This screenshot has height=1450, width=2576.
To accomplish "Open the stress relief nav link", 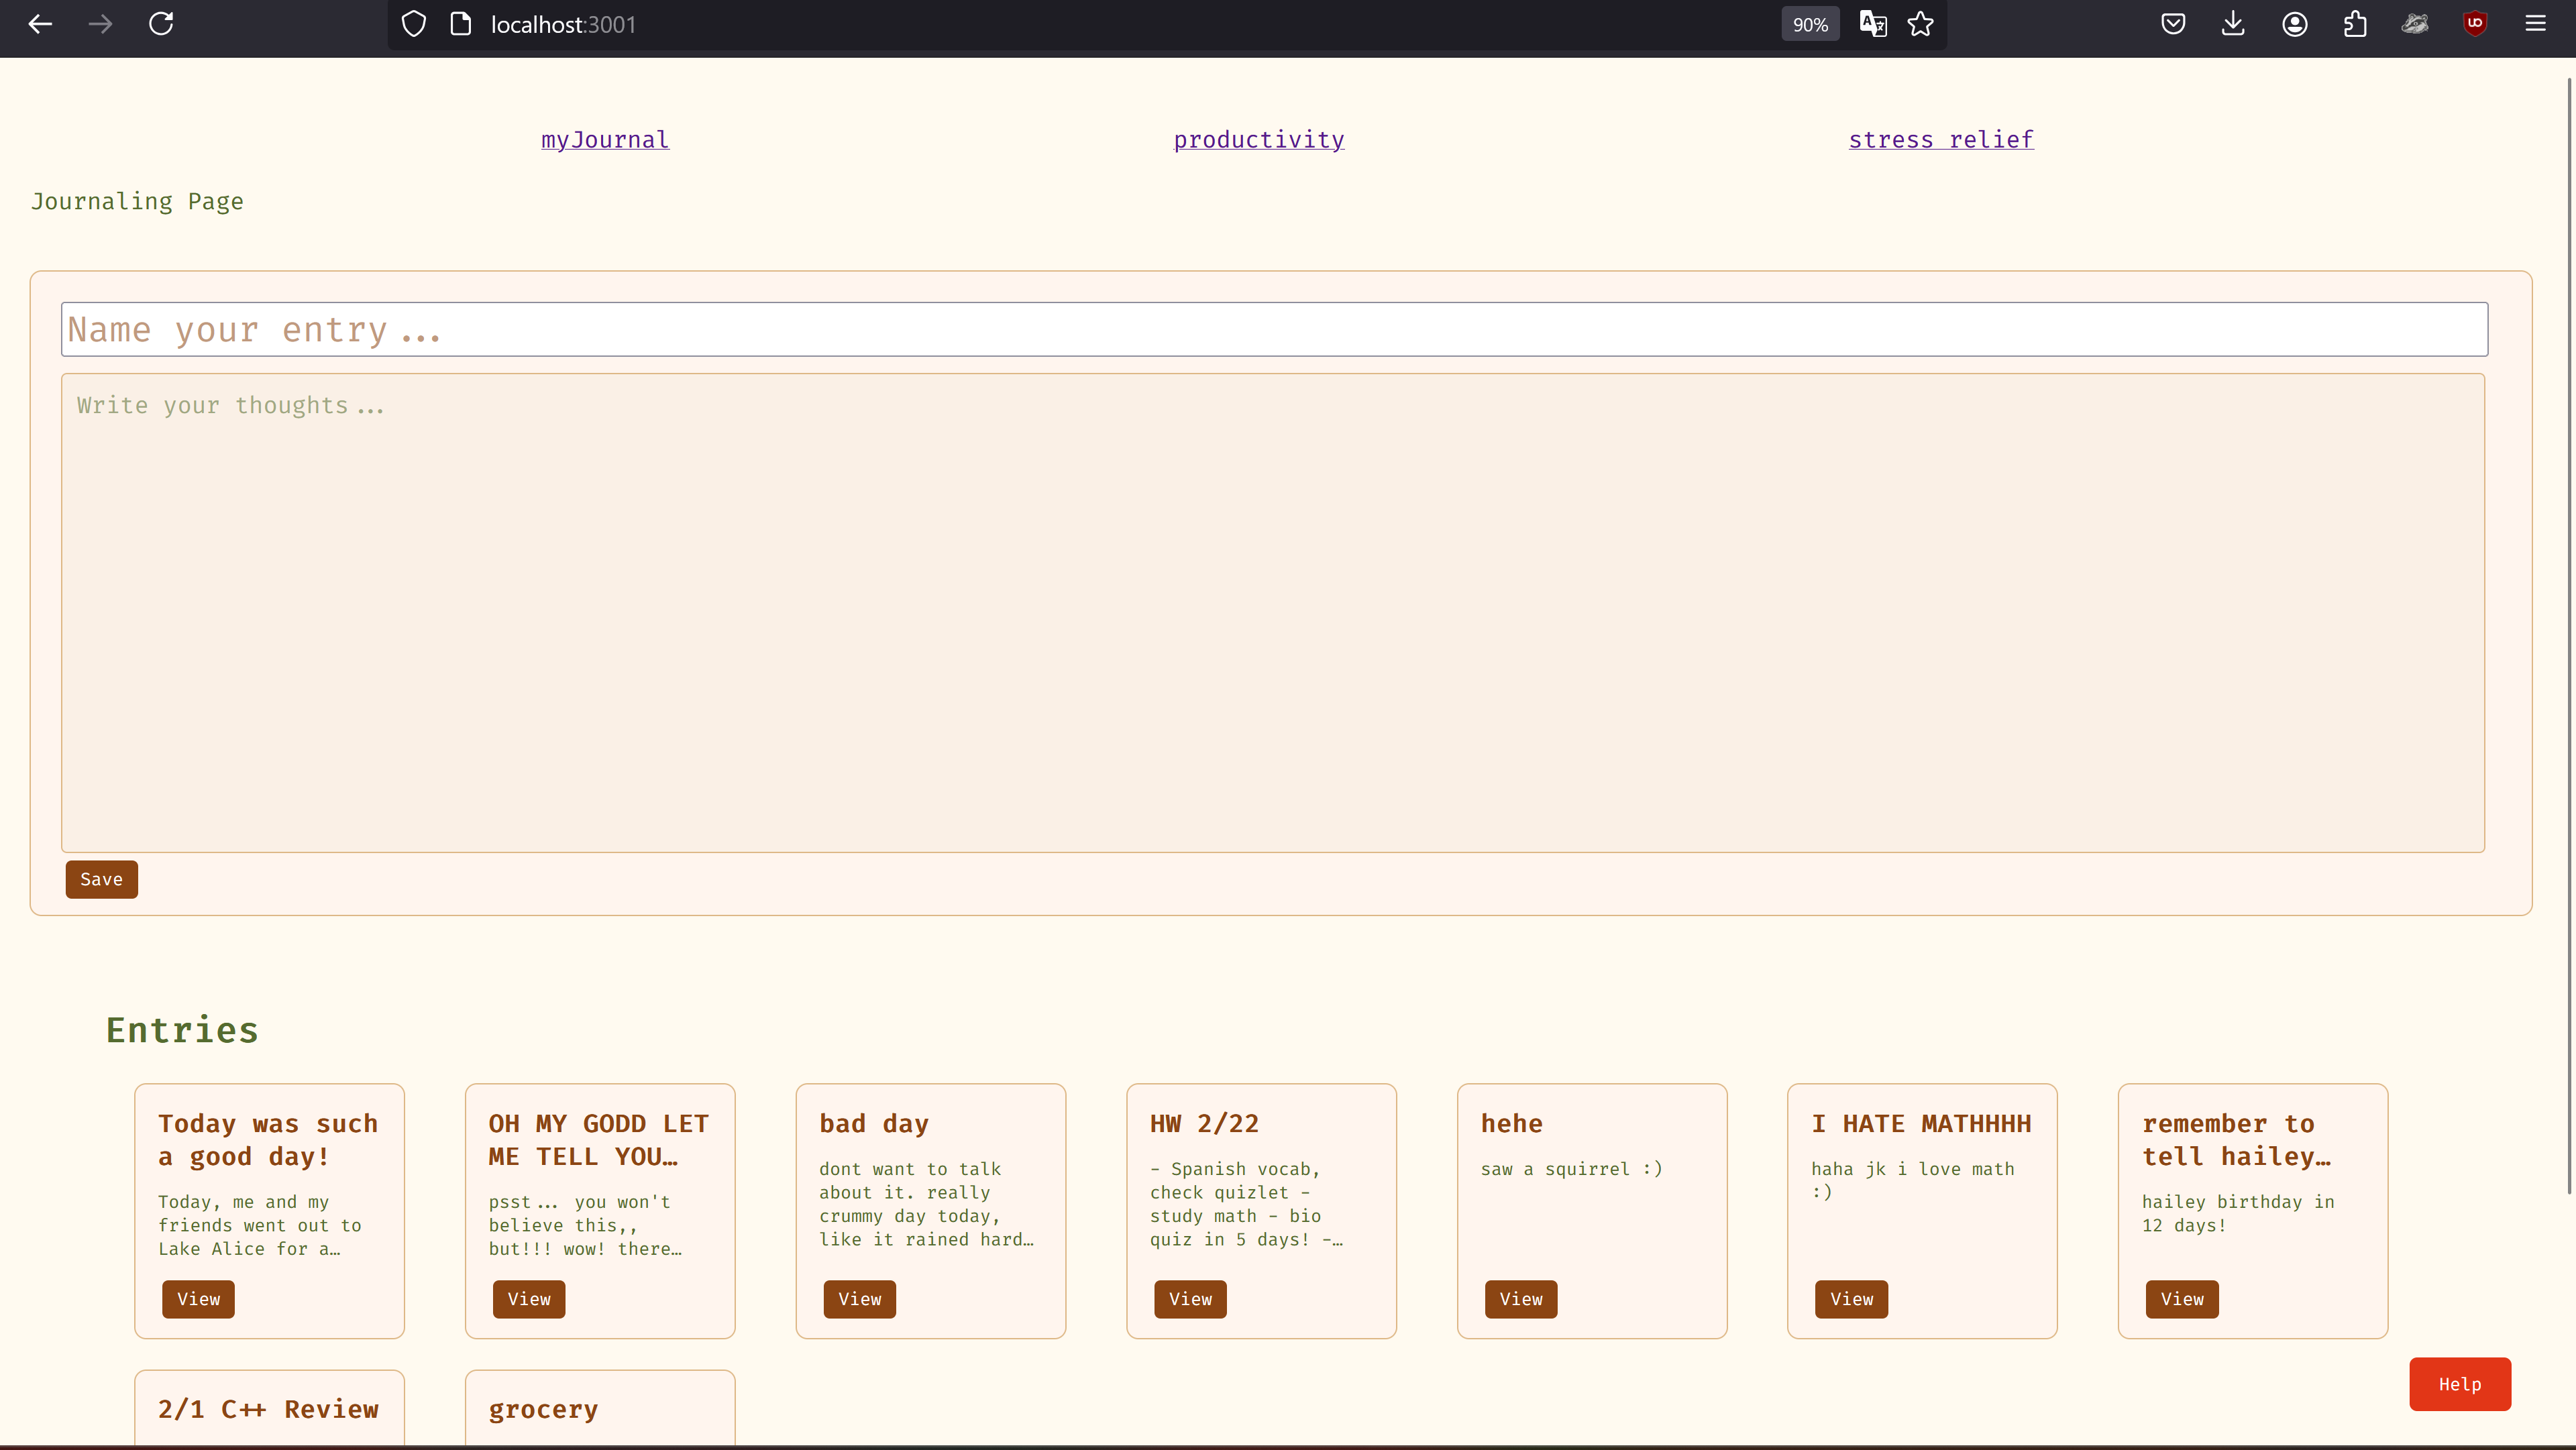I will (1940, 140).
